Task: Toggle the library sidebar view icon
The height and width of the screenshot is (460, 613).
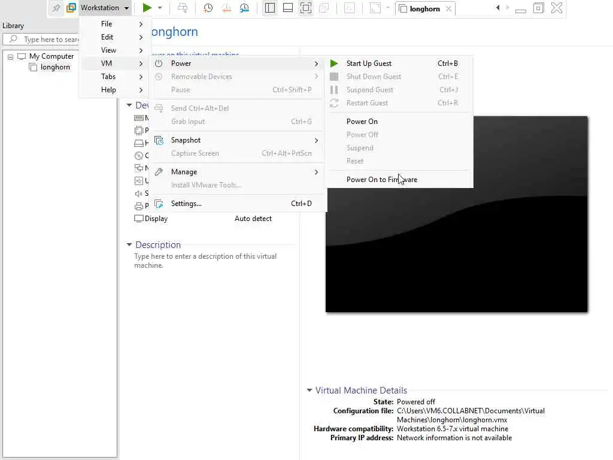Action: [270, 8]
